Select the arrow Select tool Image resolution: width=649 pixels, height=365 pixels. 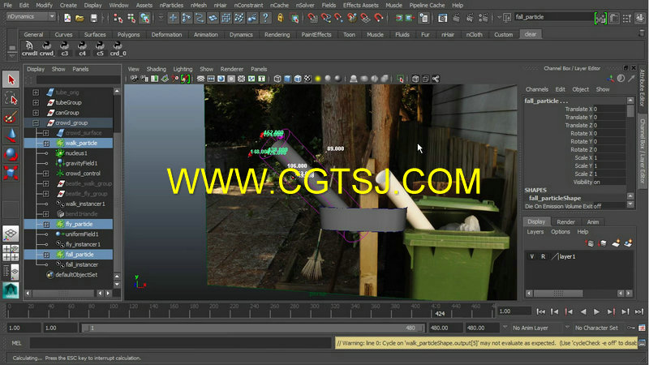coord(11,79)
